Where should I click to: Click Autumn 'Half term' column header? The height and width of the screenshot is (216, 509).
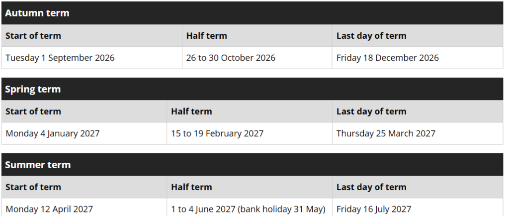257,36
